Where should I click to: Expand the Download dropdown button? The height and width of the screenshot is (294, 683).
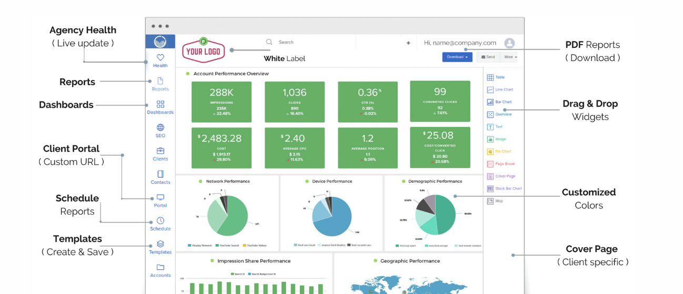[x=457, y=57]
